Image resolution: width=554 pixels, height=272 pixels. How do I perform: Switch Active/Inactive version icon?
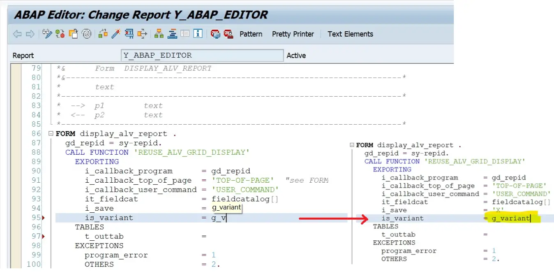[60, 34]
